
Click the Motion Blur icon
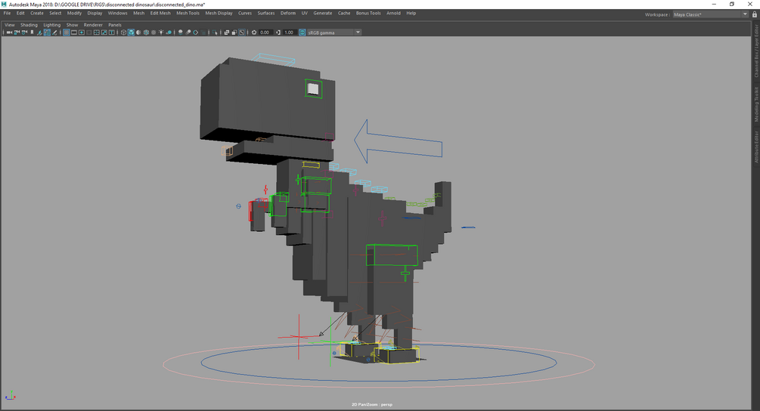coord(188,32)
